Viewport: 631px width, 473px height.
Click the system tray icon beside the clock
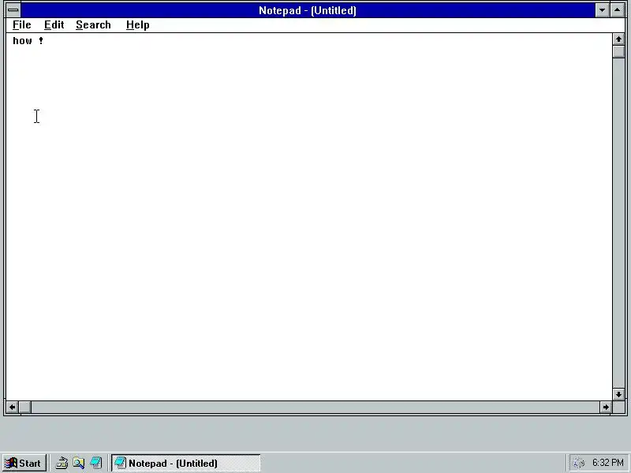coord(579,464)
